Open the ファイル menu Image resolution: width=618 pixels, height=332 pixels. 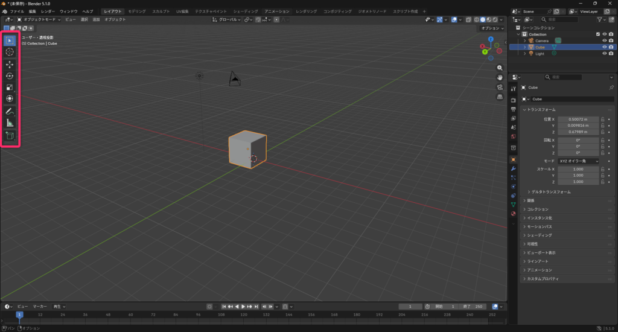click(x=17, y=11)
